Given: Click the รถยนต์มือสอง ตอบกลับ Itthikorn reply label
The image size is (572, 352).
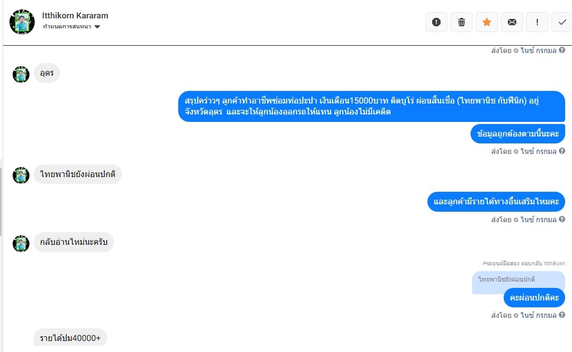Looking at the screenshot, I should tap(524, 263).
